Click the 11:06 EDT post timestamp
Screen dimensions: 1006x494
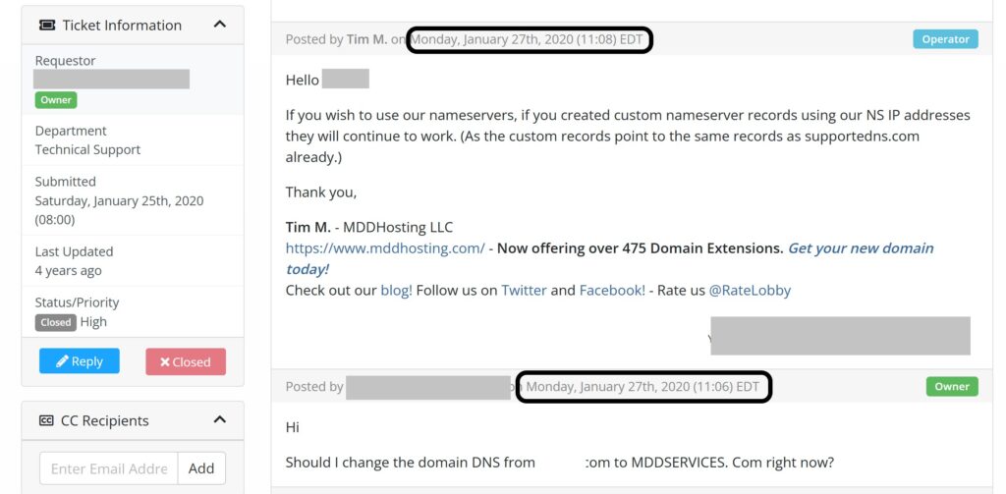pos(643,386)
